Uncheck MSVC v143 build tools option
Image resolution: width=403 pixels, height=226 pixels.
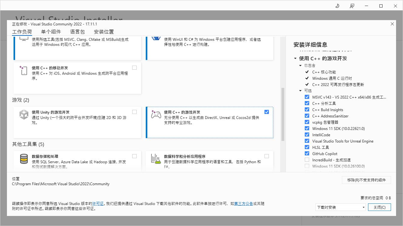click(307, 97)
